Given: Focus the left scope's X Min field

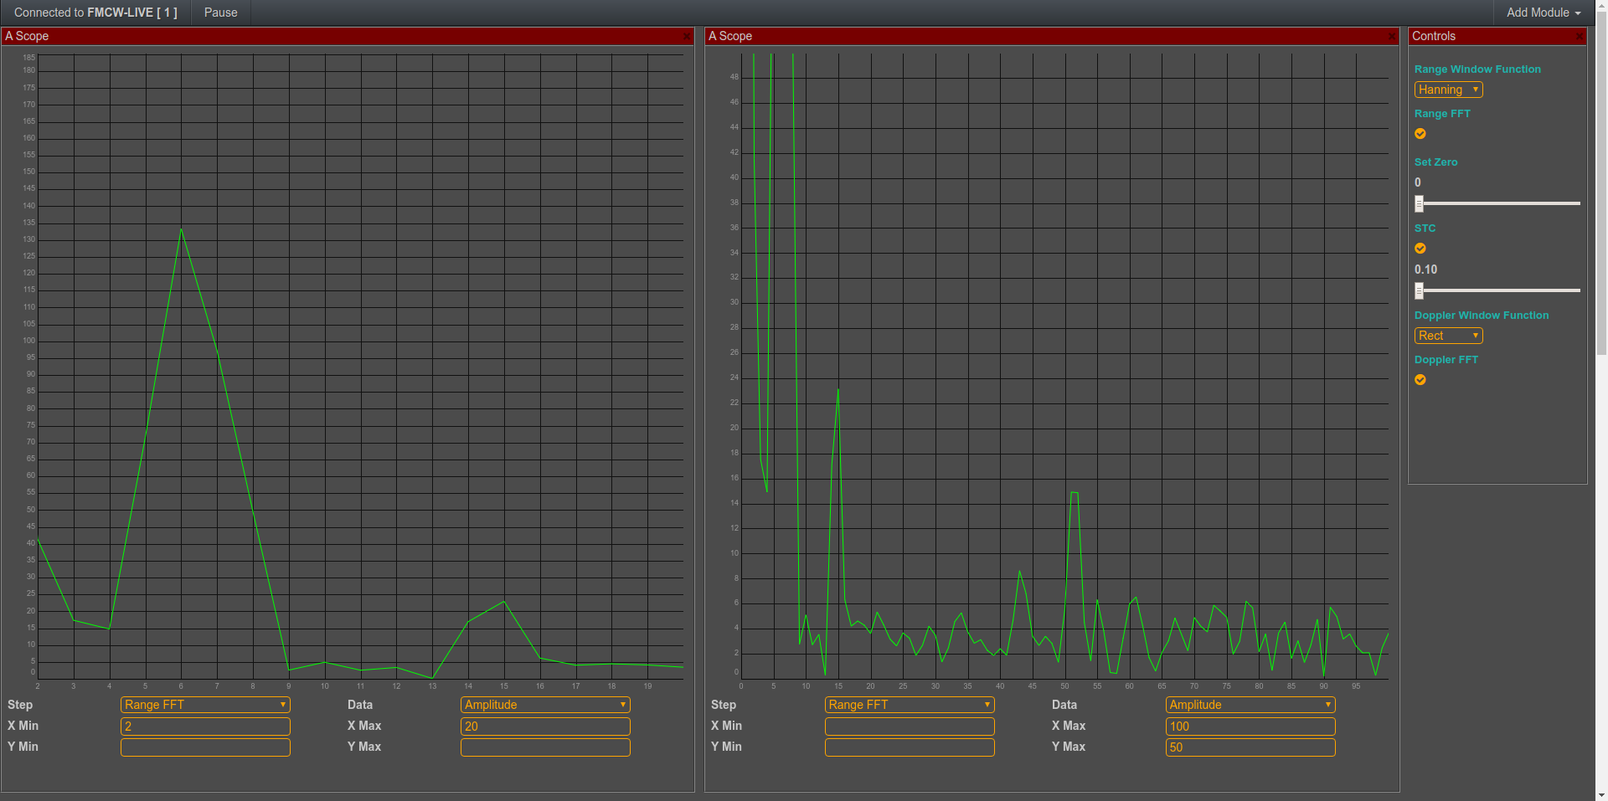Looking at the screenshot, I should click(205, 727).
